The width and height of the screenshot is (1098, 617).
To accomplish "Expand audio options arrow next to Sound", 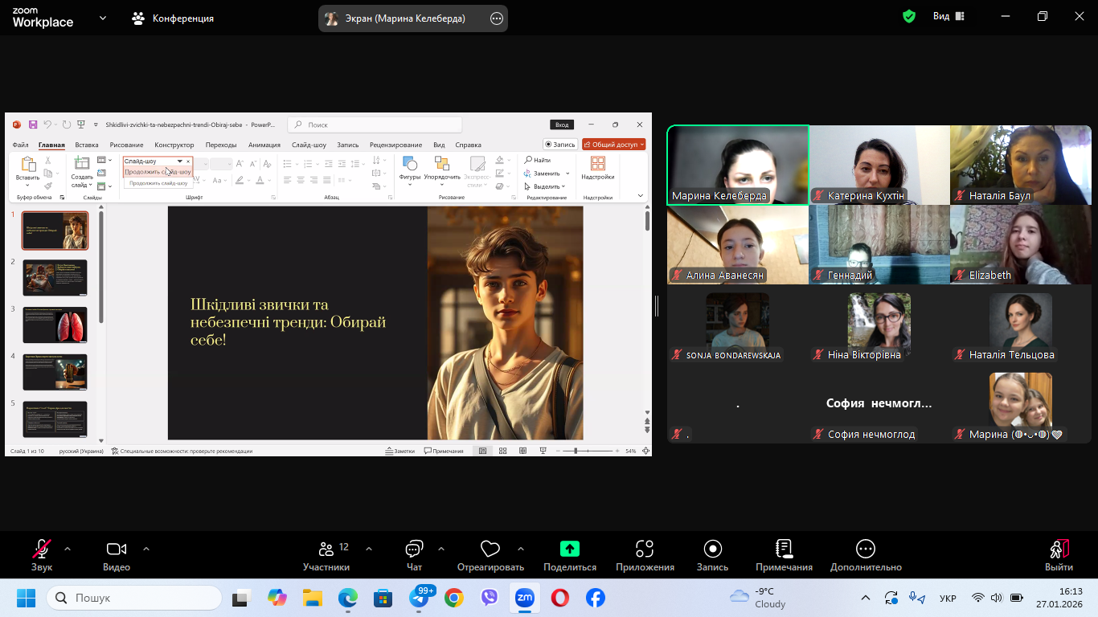I will (68, 550).
